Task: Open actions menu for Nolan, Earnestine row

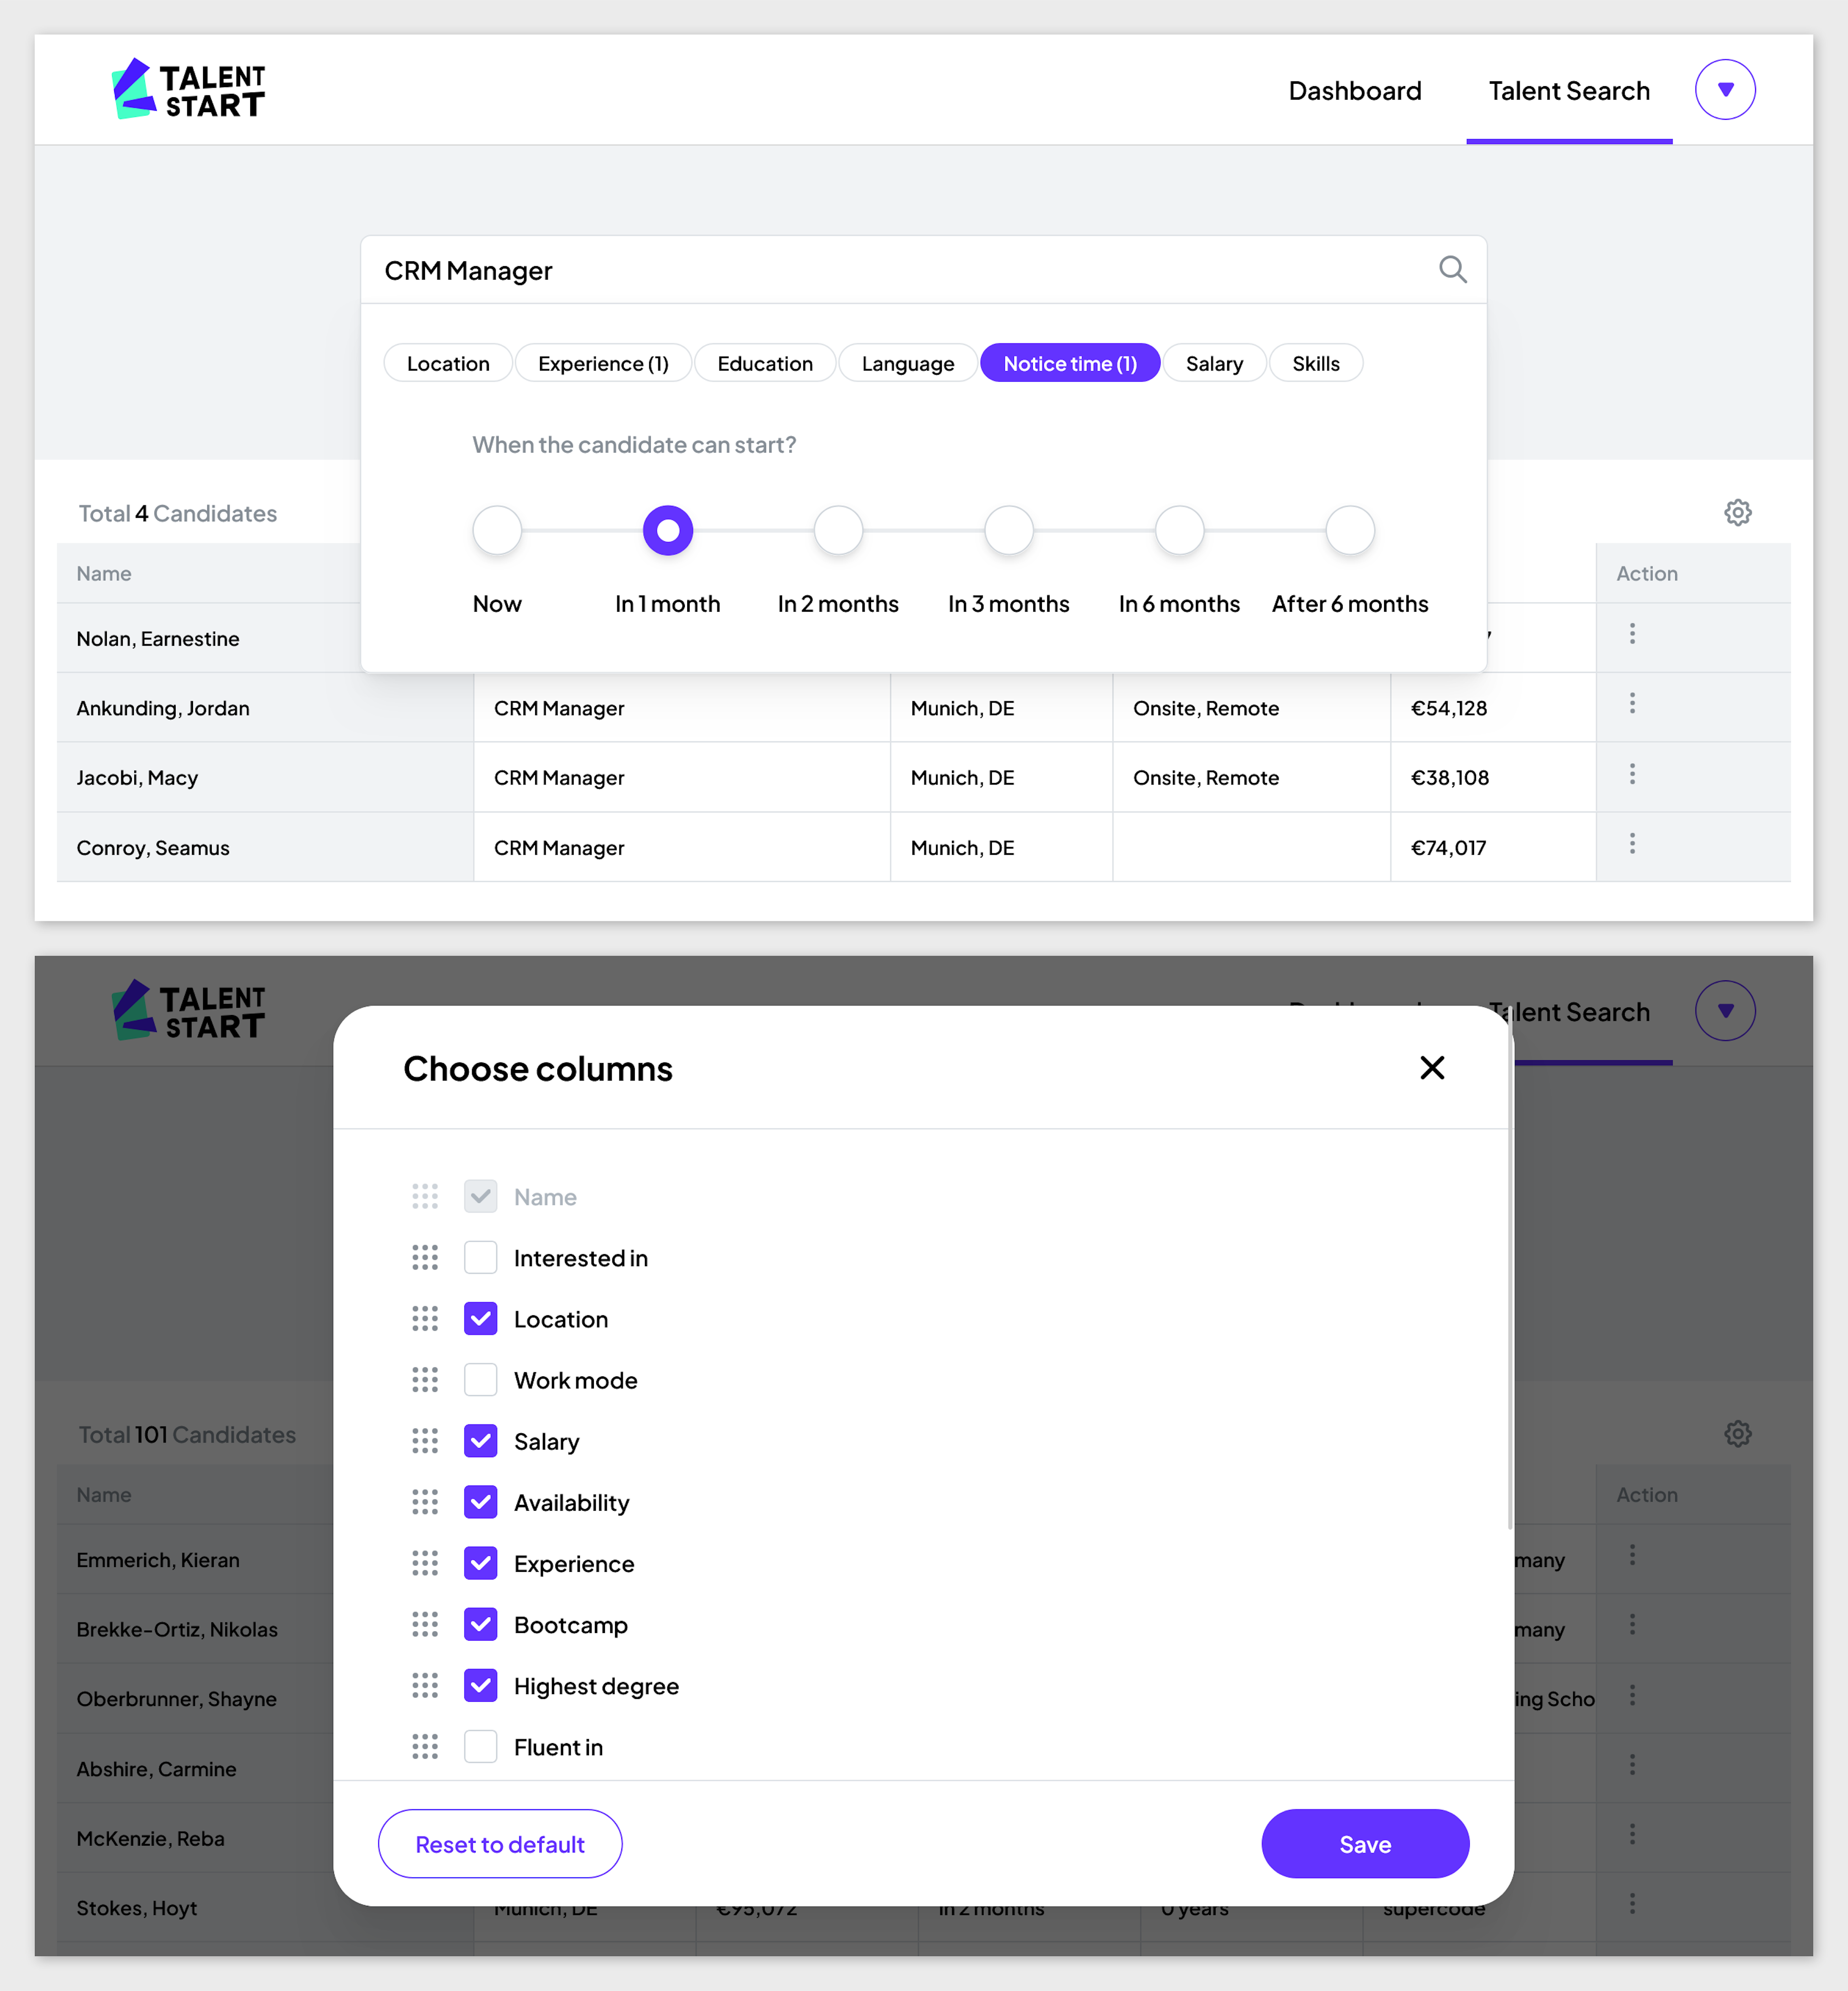Action: [x=1632, y=633]
